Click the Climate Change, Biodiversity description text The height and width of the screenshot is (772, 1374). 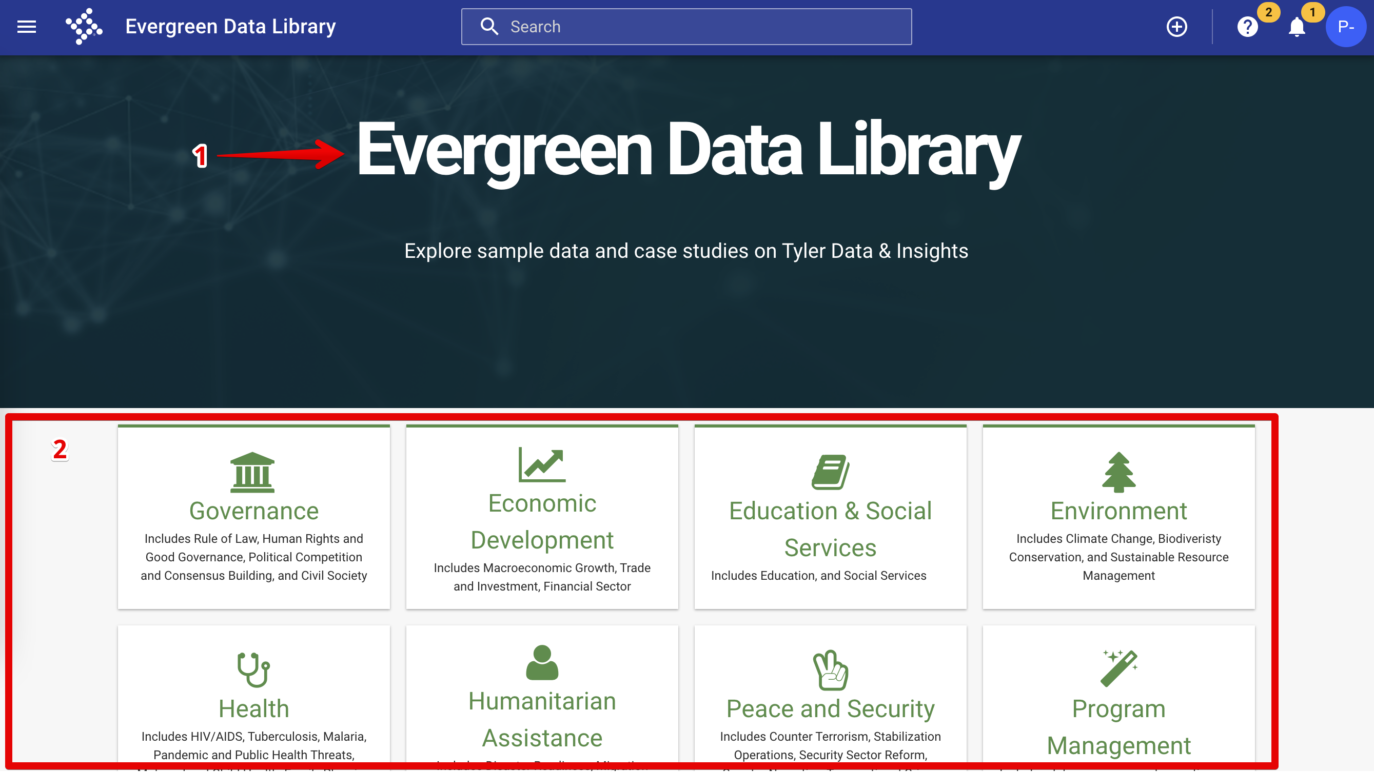[x=1119, y=557]
